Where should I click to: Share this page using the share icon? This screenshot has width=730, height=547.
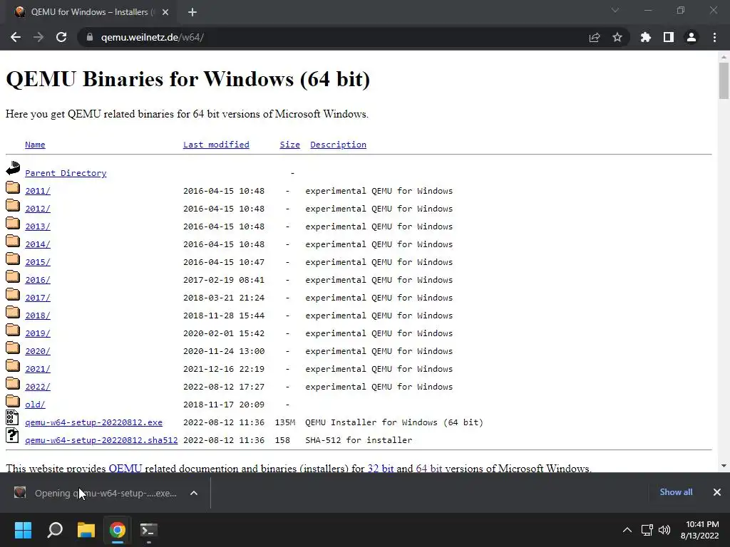tap(595, 37)
